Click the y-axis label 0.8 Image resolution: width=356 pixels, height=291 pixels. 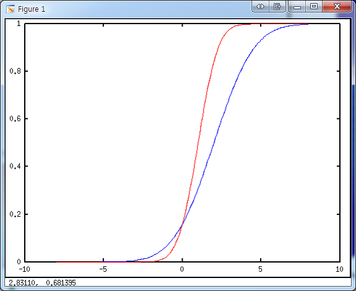(15, 71)
